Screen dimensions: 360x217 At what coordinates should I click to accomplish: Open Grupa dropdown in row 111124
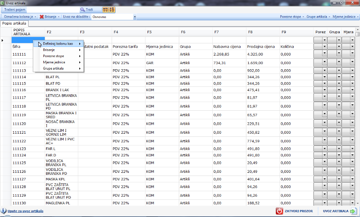click(x=339, y=155)
